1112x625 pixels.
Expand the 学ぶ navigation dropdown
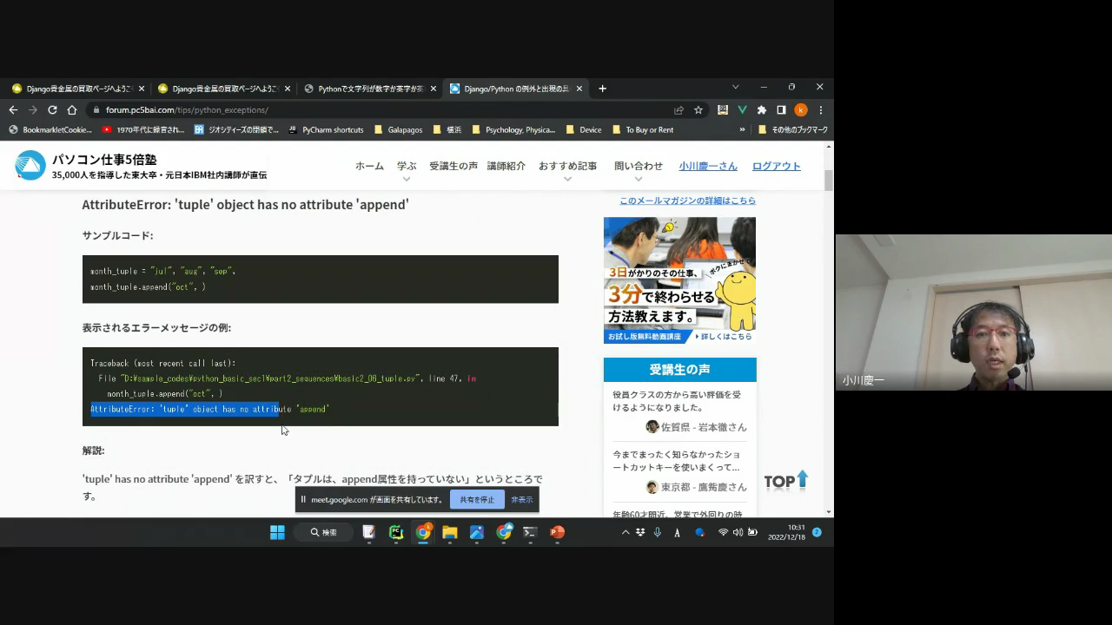point(407,167)
